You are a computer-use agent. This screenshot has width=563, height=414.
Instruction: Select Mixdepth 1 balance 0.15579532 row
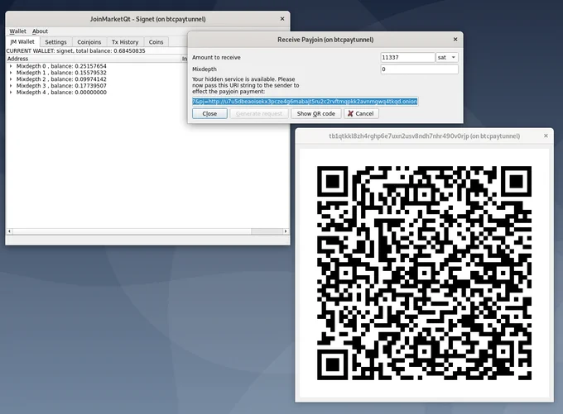61,73
